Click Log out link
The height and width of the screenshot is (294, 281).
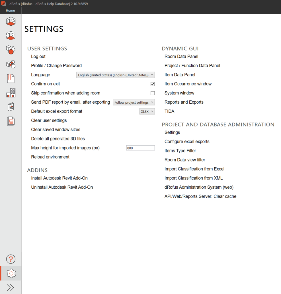pyautogui.click(x=38, y=57)
